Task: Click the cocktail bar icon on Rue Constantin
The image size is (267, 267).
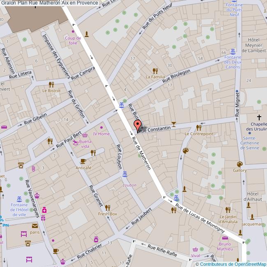Action: (173, 123)
